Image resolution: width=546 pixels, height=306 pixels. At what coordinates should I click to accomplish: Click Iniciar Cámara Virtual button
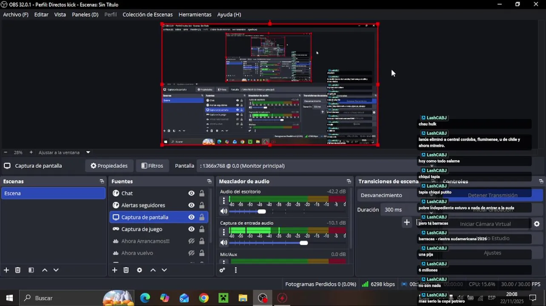485,224
